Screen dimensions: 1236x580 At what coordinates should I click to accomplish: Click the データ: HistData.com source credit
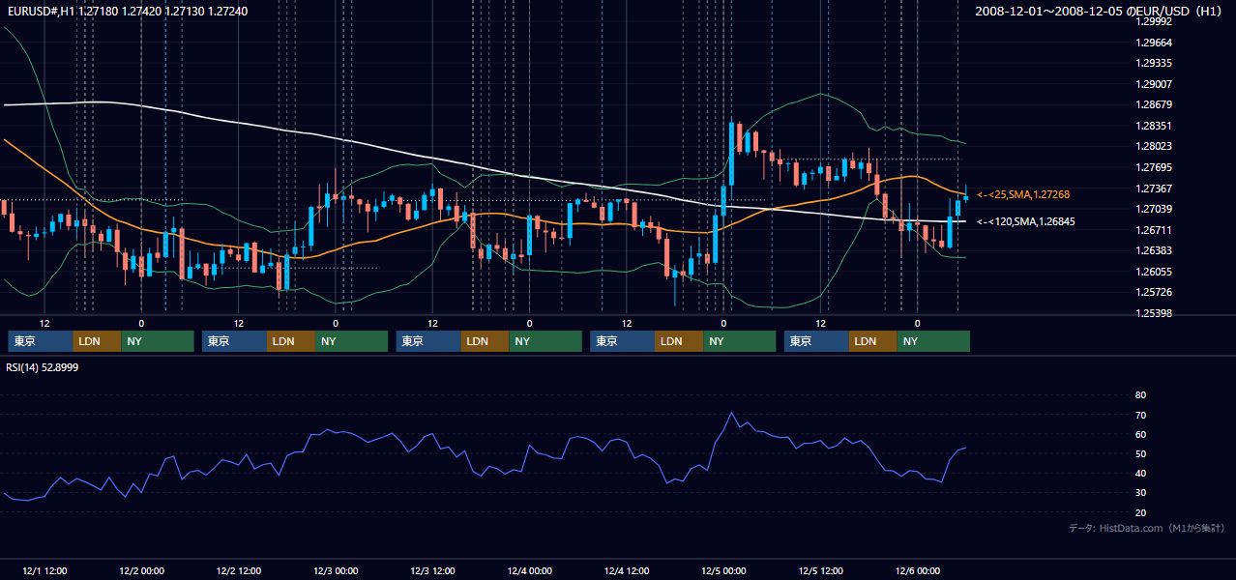click(x=1147, y=528)
